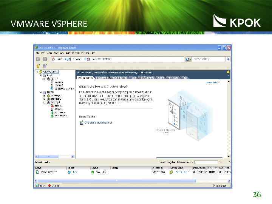Viewport: 272px width, 204px height.
Task: Switch to the Hosts tab
Action: tap(133, 78)
